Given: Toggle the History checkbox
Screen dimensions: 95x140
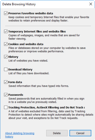Looking at the screenshot, I should point(6,57).
